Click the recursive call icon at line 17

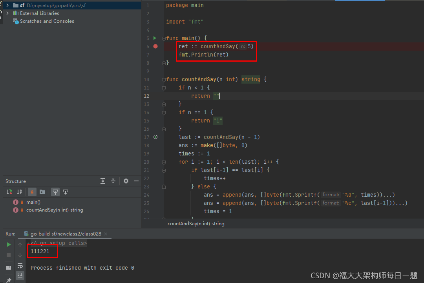[x=155, y=137]
